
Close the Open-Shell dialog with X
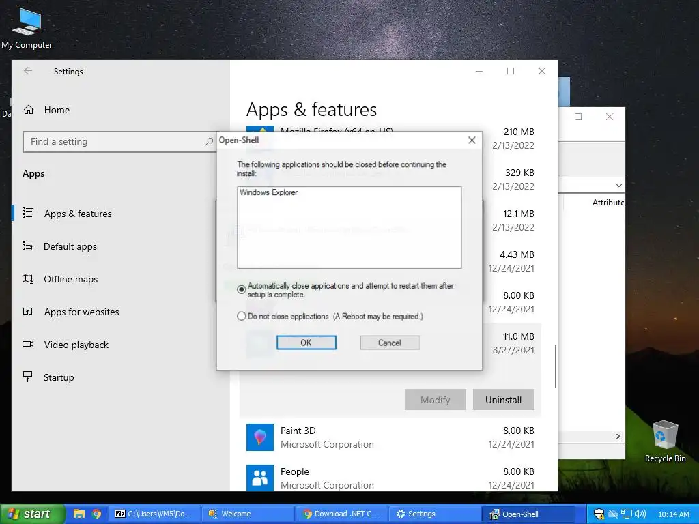click(x=472, y=141)
